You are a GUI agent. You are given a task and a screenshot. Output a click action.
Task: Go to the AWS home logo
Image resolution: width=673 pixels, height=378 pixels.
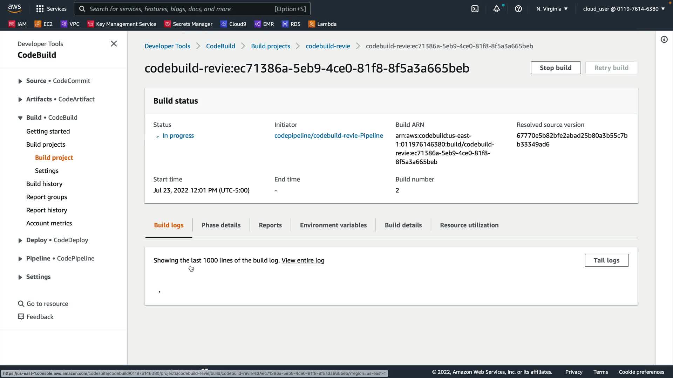coord(14,8)
